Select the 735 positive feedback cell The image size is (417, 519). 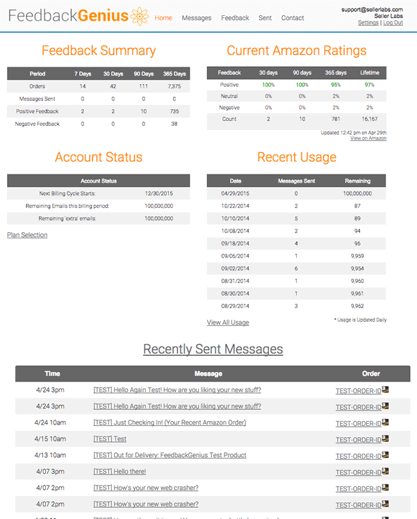tap(174, 111)
